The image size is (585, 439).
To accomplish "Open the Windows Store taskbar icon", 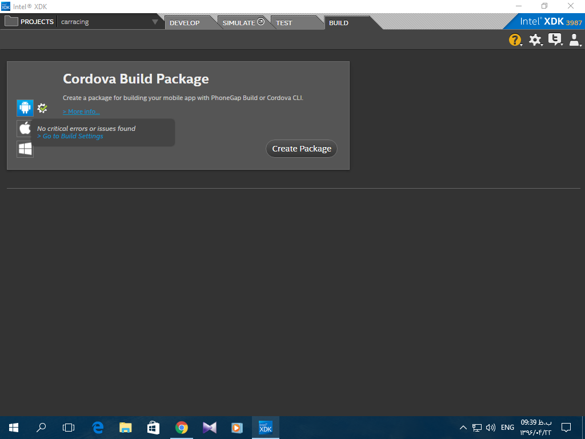I will tap(153, 428).
